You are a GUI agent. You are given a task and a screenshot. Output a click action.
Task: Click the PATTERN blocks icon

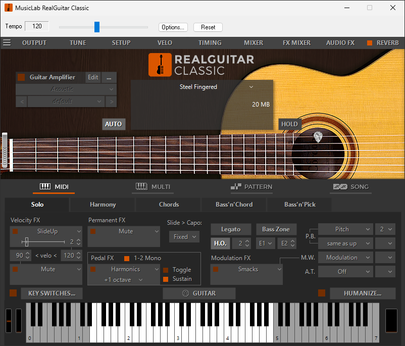[236, 186]
